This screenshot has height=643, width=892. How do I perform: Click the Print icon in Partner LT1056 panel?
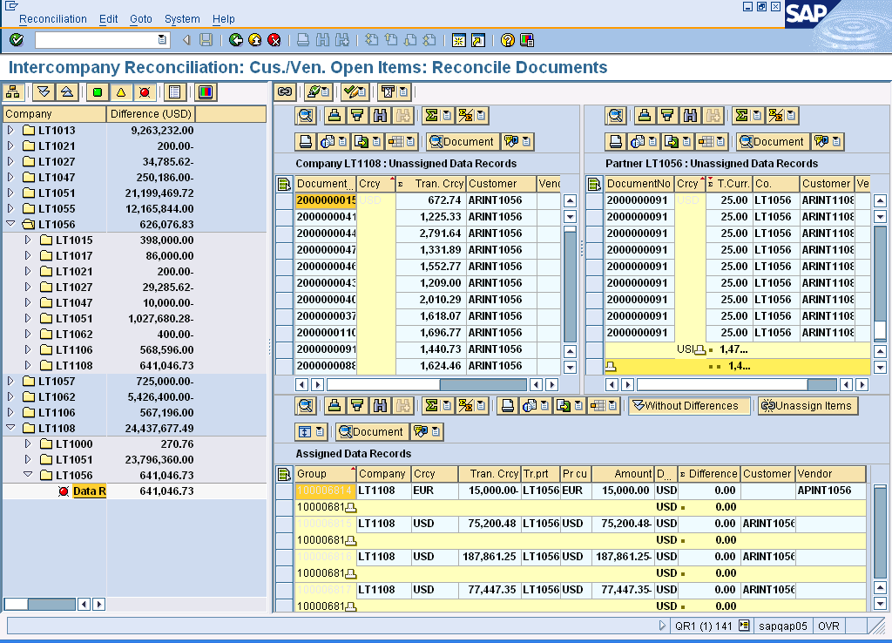point(616,142)
